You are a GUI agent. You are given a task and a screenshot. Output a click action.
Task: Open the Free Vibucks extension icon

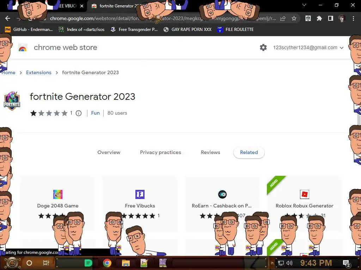[140, 194]
